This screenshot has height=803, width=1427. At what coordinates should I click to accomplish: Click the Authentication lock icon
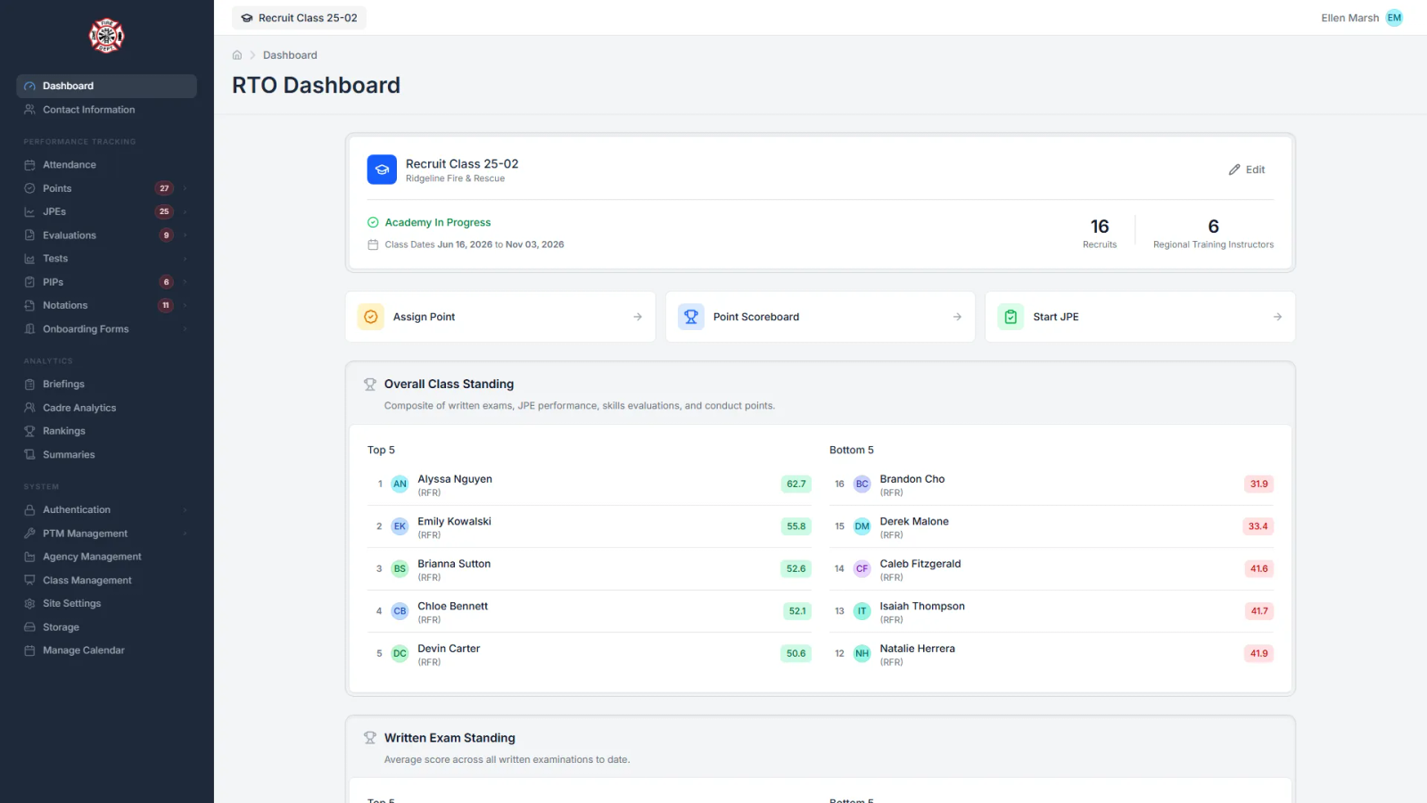(x=29, y=510)
